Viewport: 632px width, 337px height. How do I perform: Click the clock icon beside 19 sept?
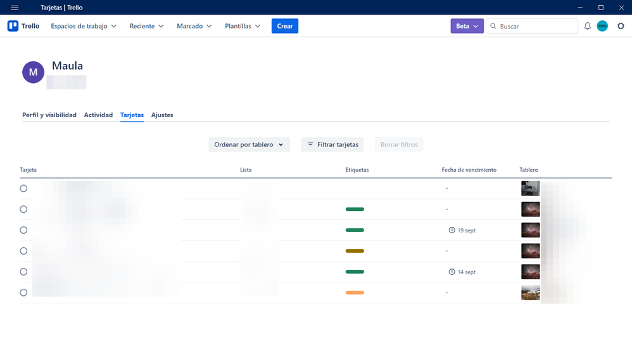(452, 230)
